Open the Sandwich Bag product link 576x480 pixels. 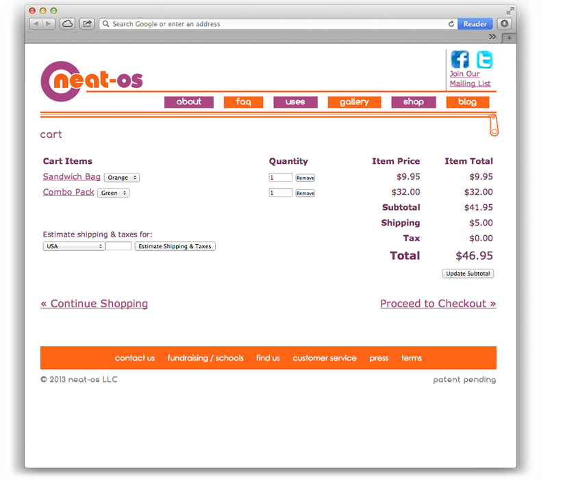pyautogui.click(x=72, y=177)
